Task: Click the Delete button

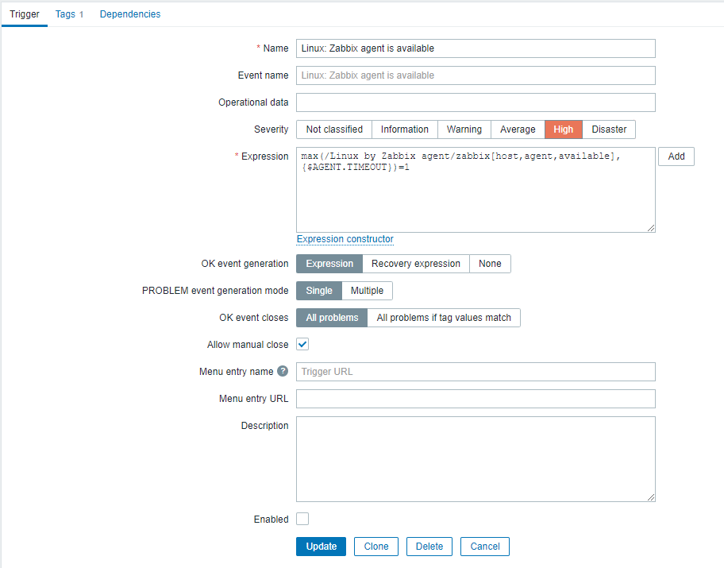Action: click(x=429, y=547)
